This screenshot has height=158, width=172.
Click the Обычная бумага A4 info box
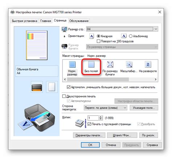click(x=37, y=71)
